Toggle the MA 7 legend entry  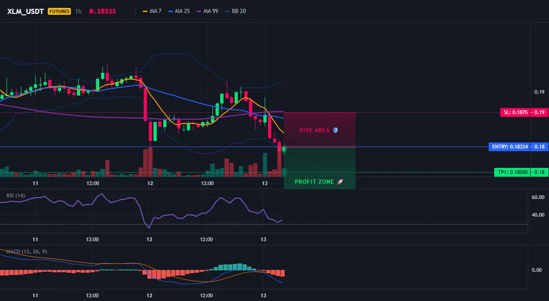(152, 11)
